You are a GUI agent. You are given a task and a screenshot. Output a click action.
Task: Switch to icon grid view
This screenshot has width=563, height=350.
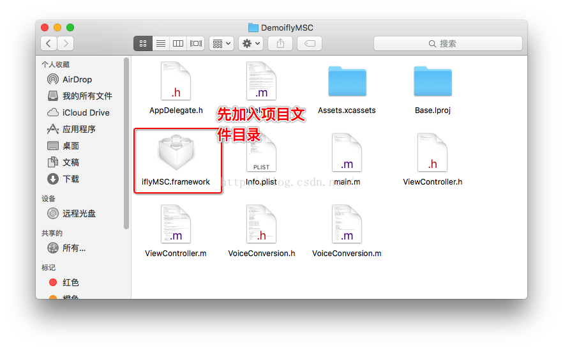pos(143,43)
